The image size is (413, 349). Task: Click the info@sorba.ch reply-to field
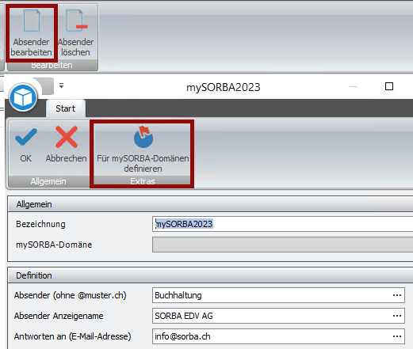coord(278,336)
